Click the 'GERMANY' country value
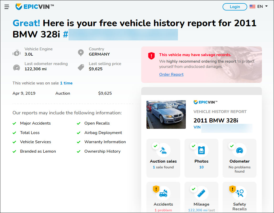Viewport: 274px width, 213px height. pyautogui.click(x=99, y=54)
